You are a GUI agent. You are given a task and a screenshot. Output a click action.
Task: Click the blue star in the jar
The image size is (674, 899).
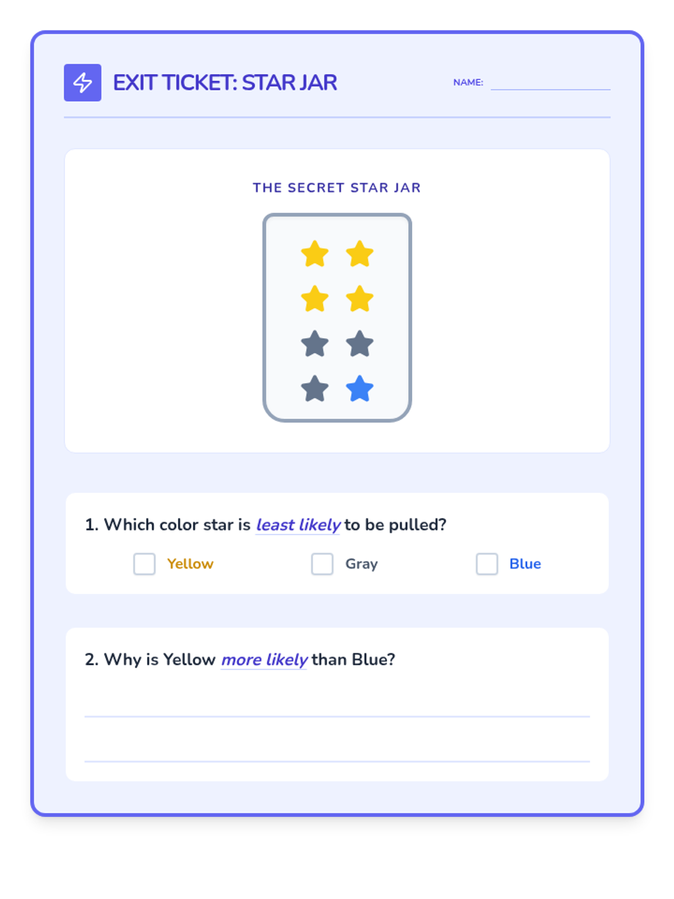point(359,389)
